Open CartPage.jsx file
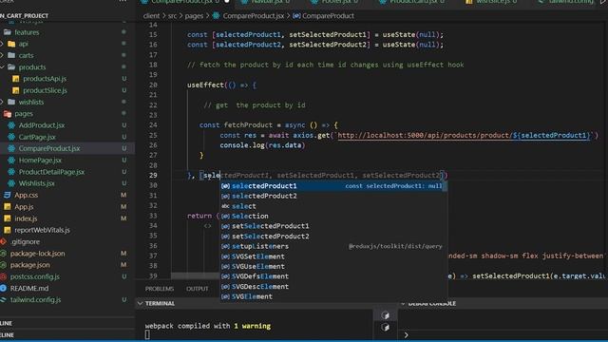The image size is (608, 342). click(37, 137)
